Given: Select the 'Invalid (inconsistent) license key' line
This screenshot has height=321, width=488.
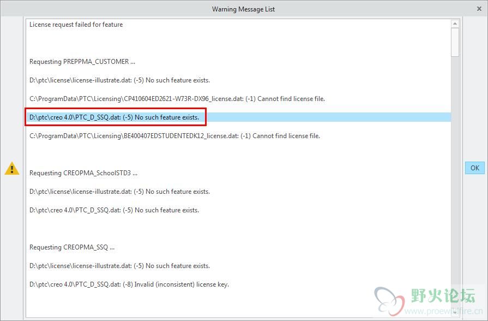Looking at the screenshot, I should [x=129, y=284].
